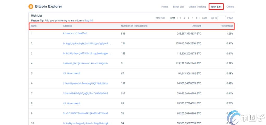Go to page 2
The height and width of the screenshot is (125, 266).
click(184, 18)
